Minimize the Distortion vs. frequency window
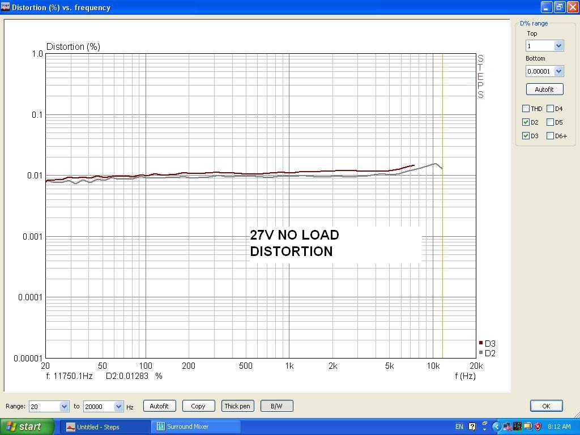Image resolution: width=580 pixels, height=435 pixels. pyautogui.click(x=547, y=7)
